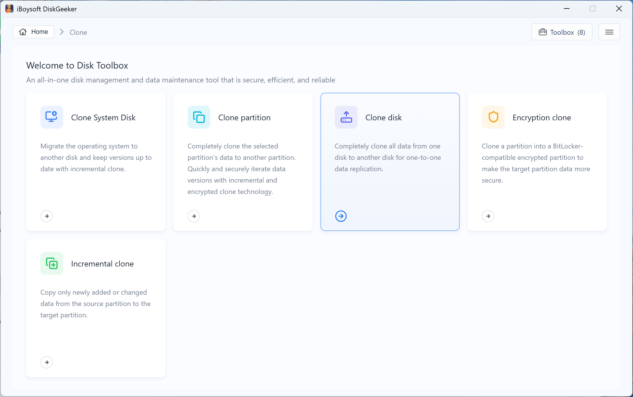Open Encryption clone via its arrow button

point(488,216)
